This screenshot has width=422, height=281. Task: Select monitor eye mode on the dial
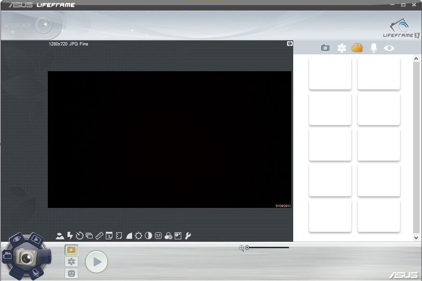(x=17, y=239)
